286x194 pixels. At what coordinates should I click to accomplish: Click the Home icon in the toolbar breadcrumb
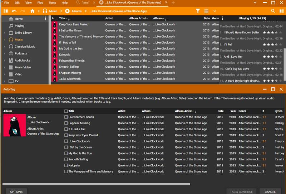(x=33, y=11)
